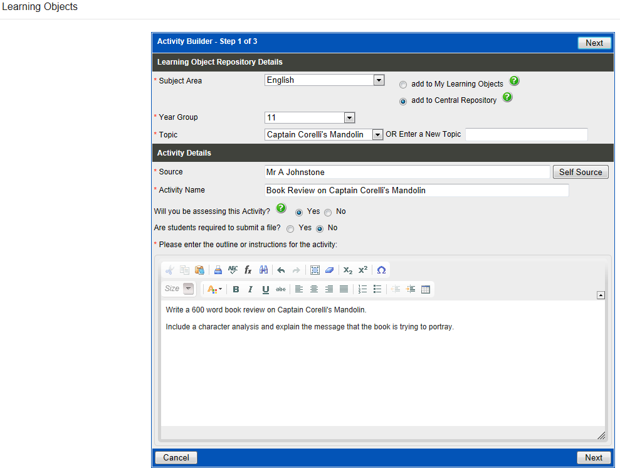Expand the Year Group dropdown
The width and height of the screenshot is (620, 468).
[349, 118]
